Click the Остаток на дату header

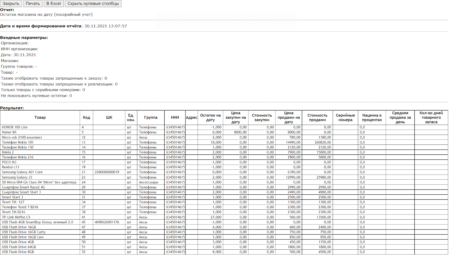tap(210, 118)
